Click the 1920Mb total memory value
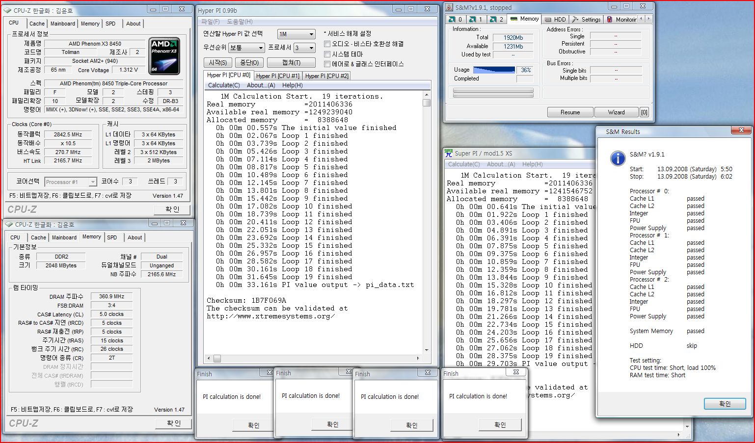The width and height of the screenshot is (755, 443). 513,38
